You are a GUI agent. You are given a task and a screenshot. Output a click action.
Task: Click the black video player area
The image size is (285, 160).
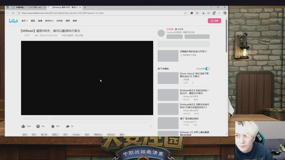(x=87, y=78)
